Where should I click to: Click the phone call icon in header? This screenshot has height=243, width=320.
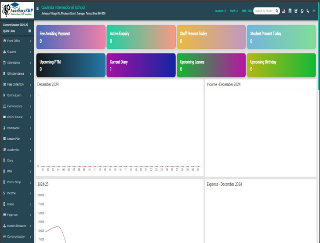(307, 11)
